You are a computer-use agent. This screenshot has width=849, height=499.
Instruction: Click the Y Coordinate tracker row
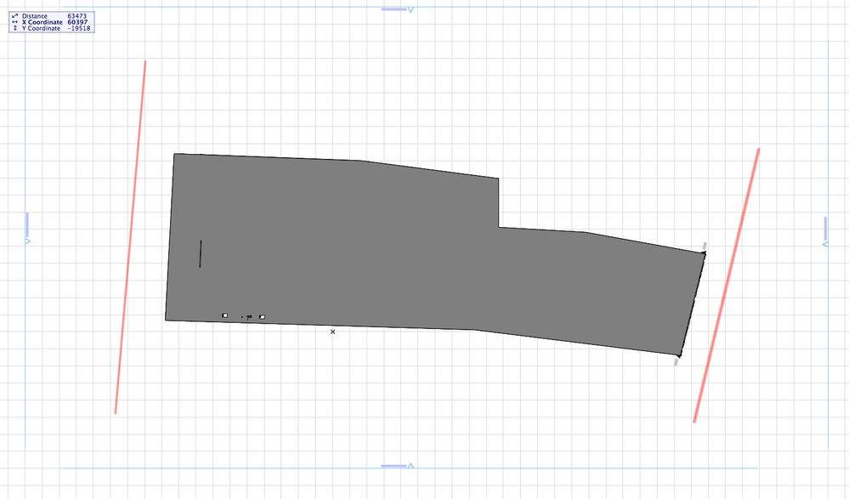pyautogui.click(x=52, y=28)
